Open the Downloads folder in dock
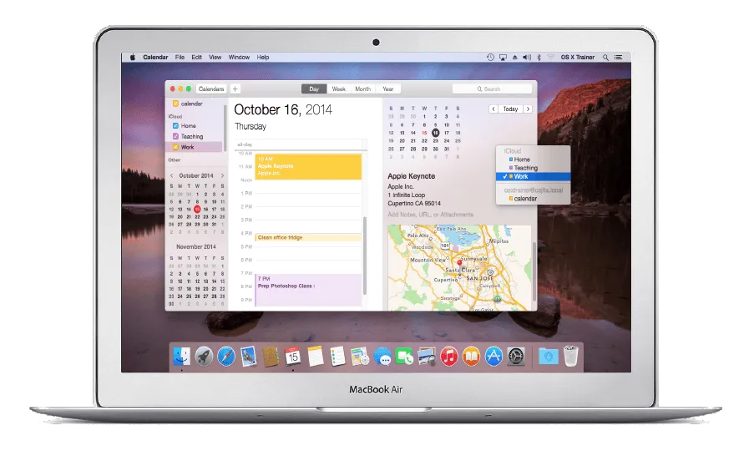 [x=548, y=357]
